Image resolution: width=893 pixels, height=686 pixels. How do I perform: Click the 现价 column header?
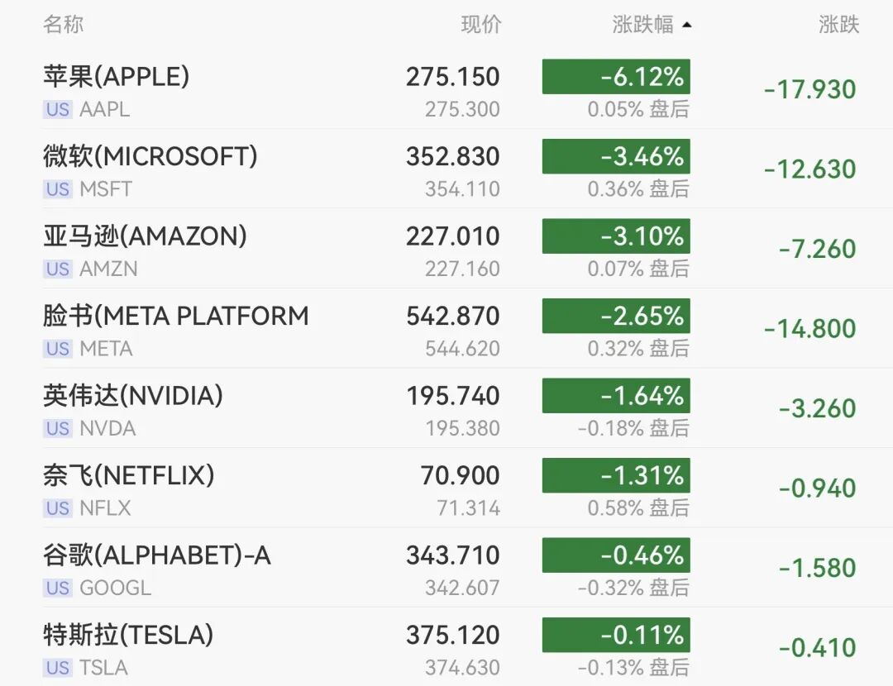480,25
